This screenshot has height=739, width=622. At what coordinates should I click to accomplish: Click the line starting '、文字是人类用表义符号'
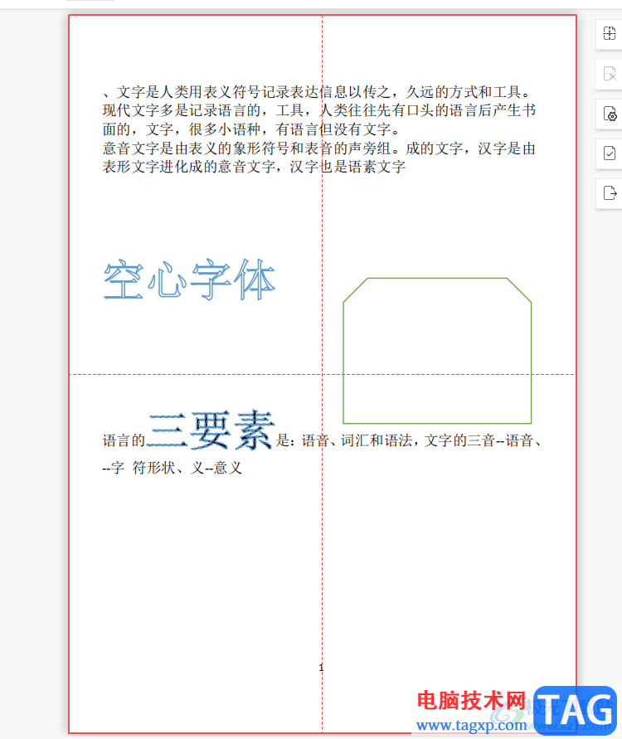318,92
